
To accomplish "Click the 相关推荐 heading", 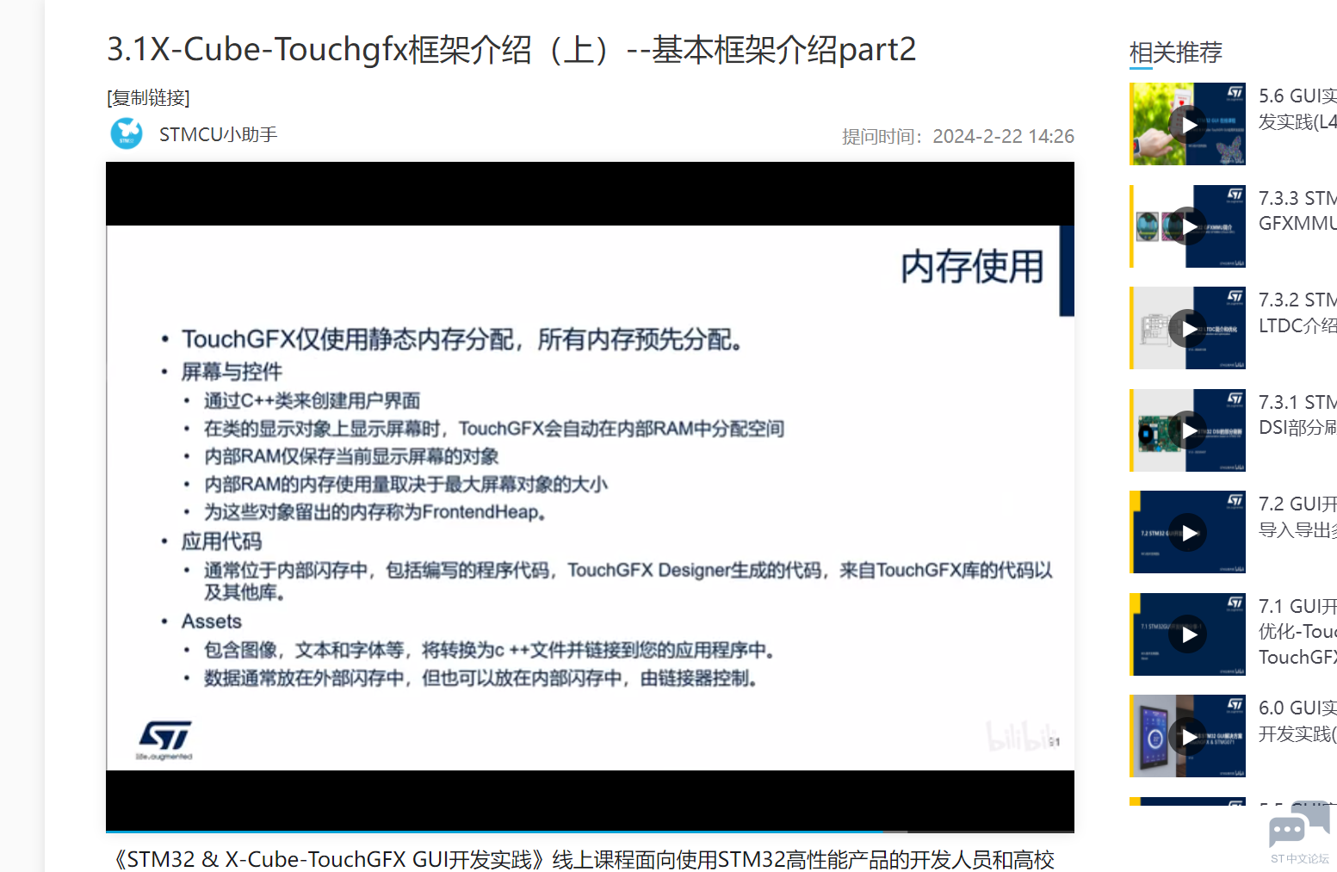I will (x=1175, y=53).
